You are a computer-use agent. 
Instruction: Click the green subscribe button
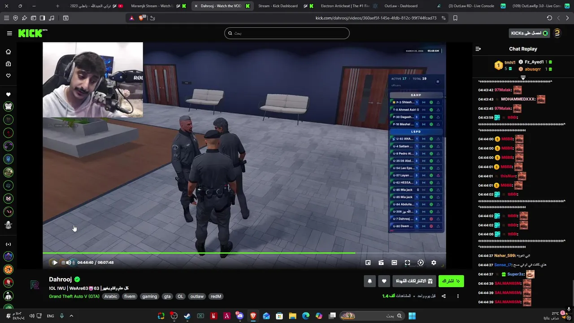coord(451,281)
